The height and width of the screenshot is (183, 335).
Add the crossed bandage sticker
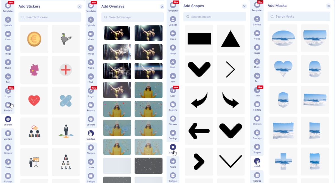(66, 101)
